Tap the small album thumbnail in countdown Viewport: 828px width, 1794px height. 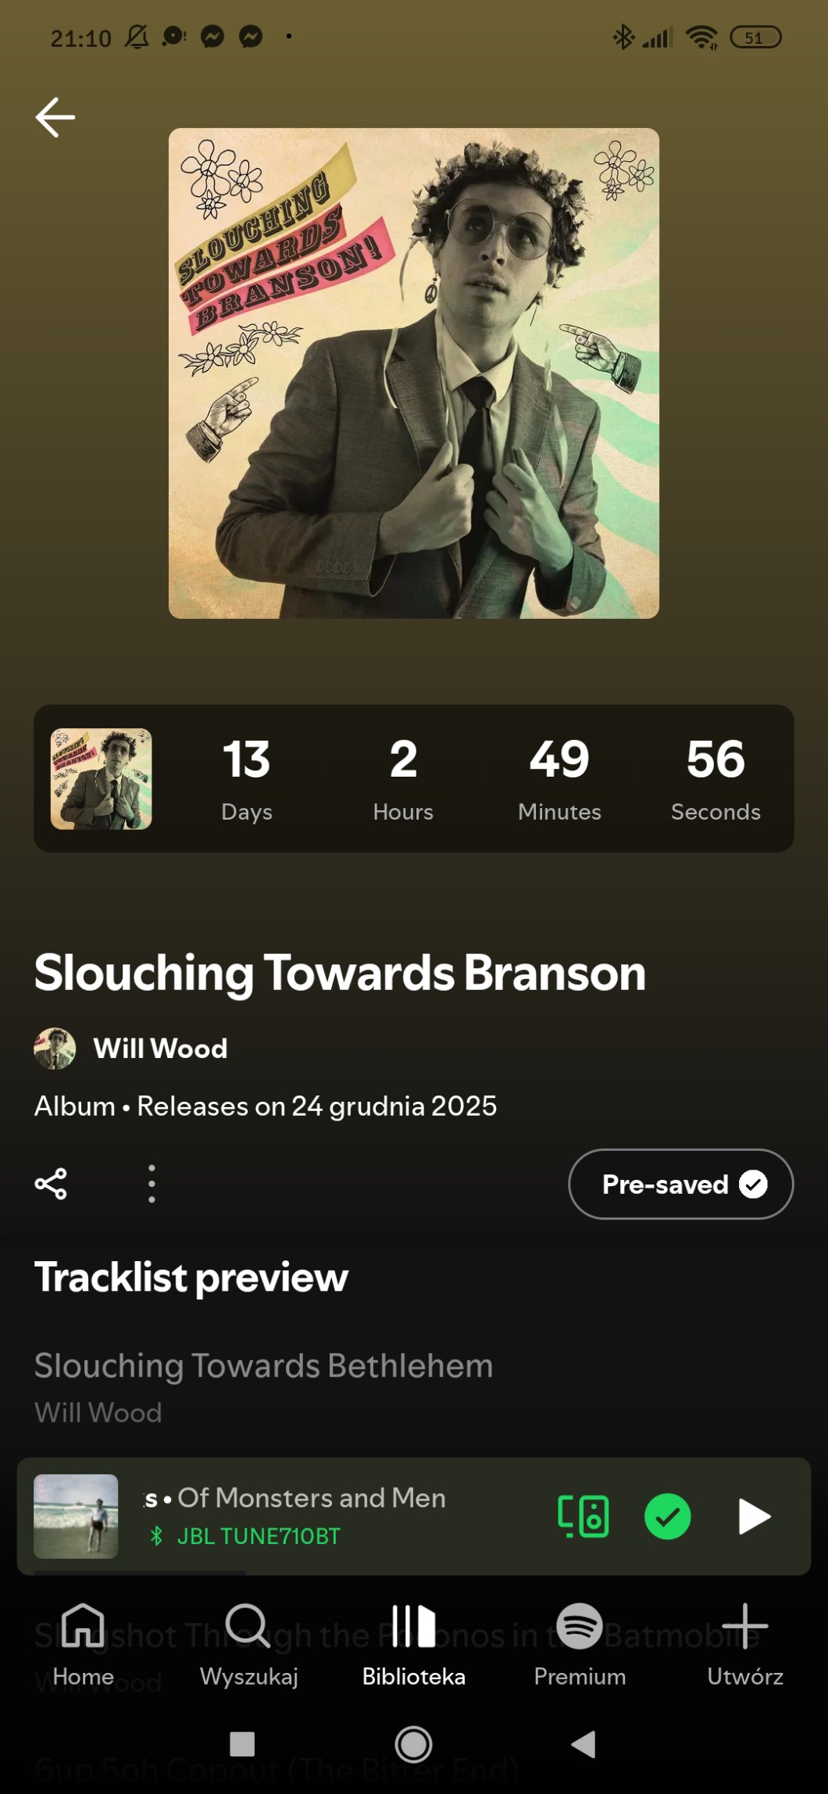point(102,779)
